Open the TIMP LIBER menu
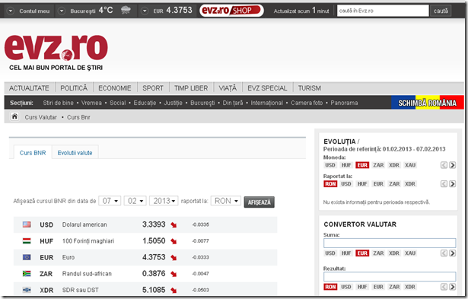 (x=191, y=88)
